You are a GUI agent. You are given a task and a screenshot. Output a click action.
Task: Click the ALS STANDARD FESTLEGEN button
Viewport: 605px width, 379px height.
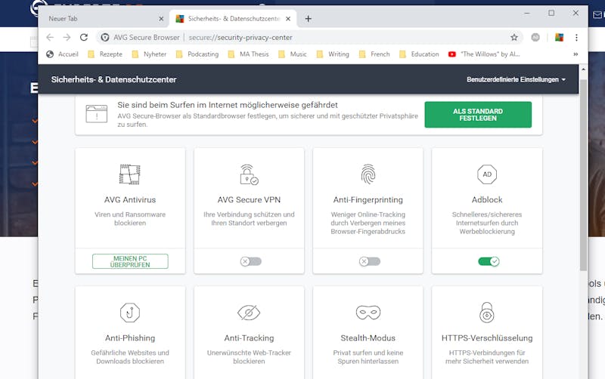click(478, 115)
